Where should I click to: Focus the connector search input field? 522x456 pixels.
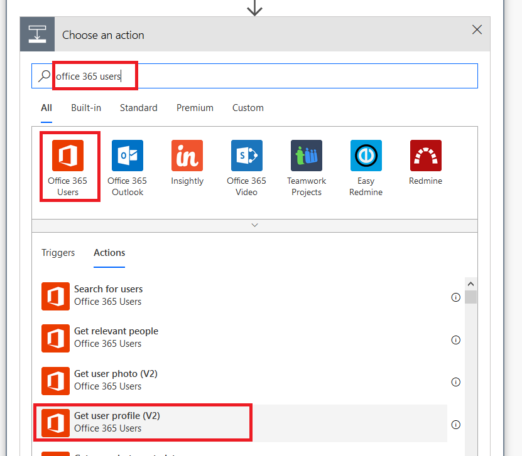[254, 76]
